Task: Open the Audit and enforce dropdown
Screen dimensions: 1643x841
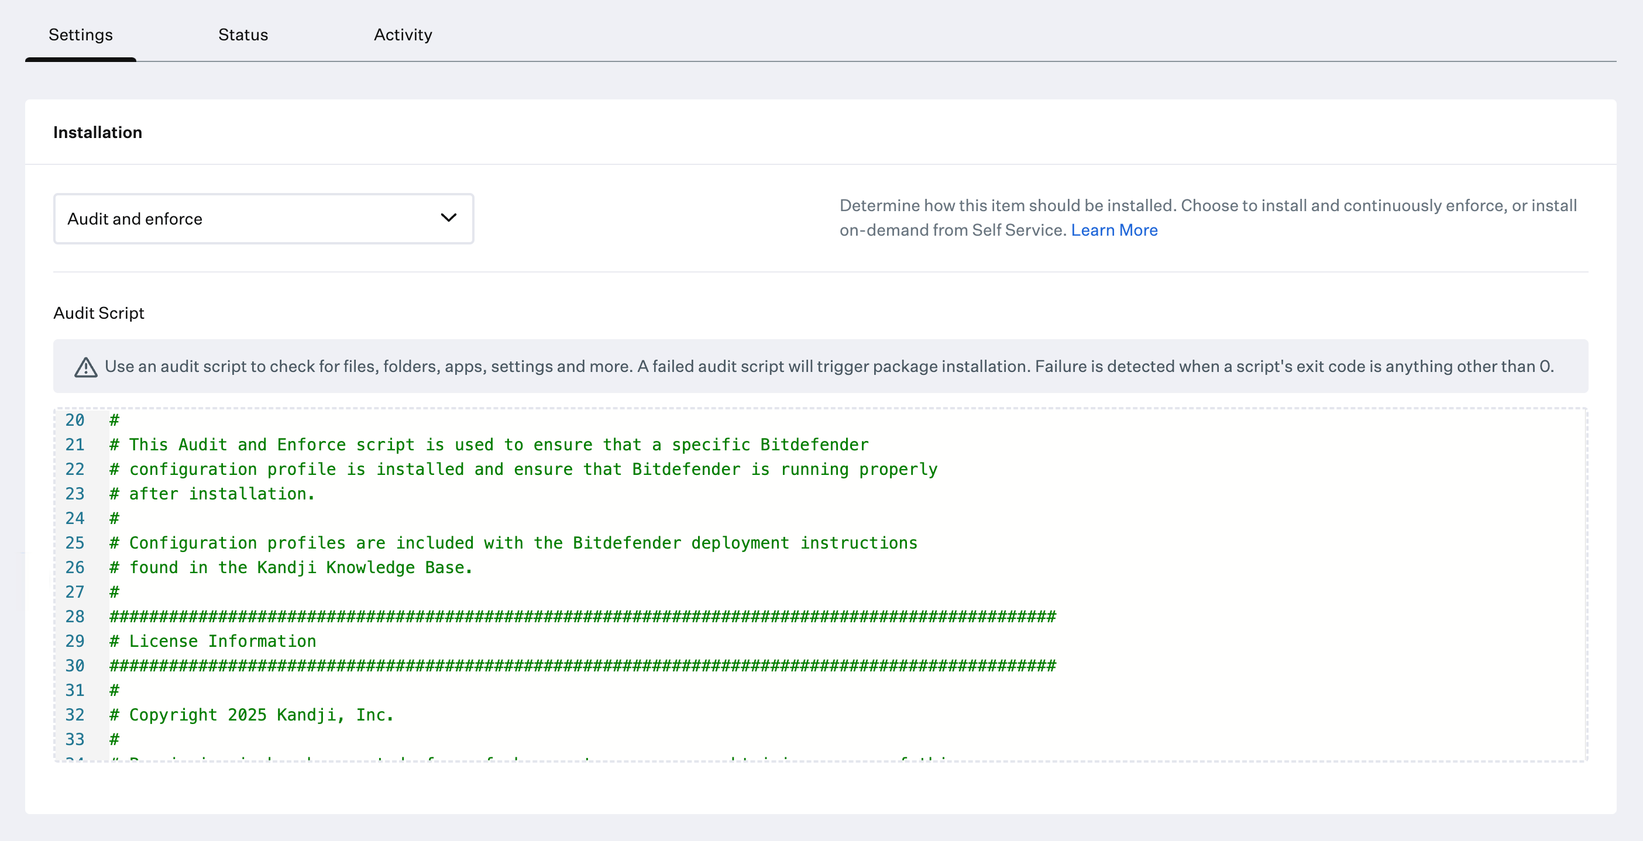Action: [263, 219]
